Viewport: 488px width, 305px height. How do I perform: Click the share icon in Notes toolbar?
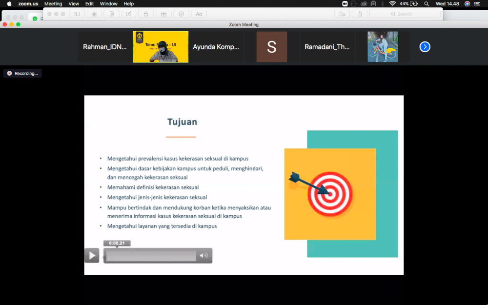[x=360, y=14]
